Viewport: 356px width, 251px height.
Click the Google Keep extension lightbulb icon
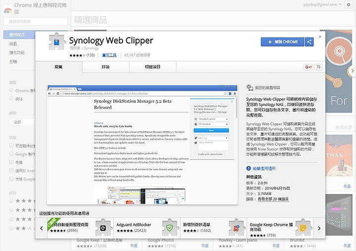304,228
